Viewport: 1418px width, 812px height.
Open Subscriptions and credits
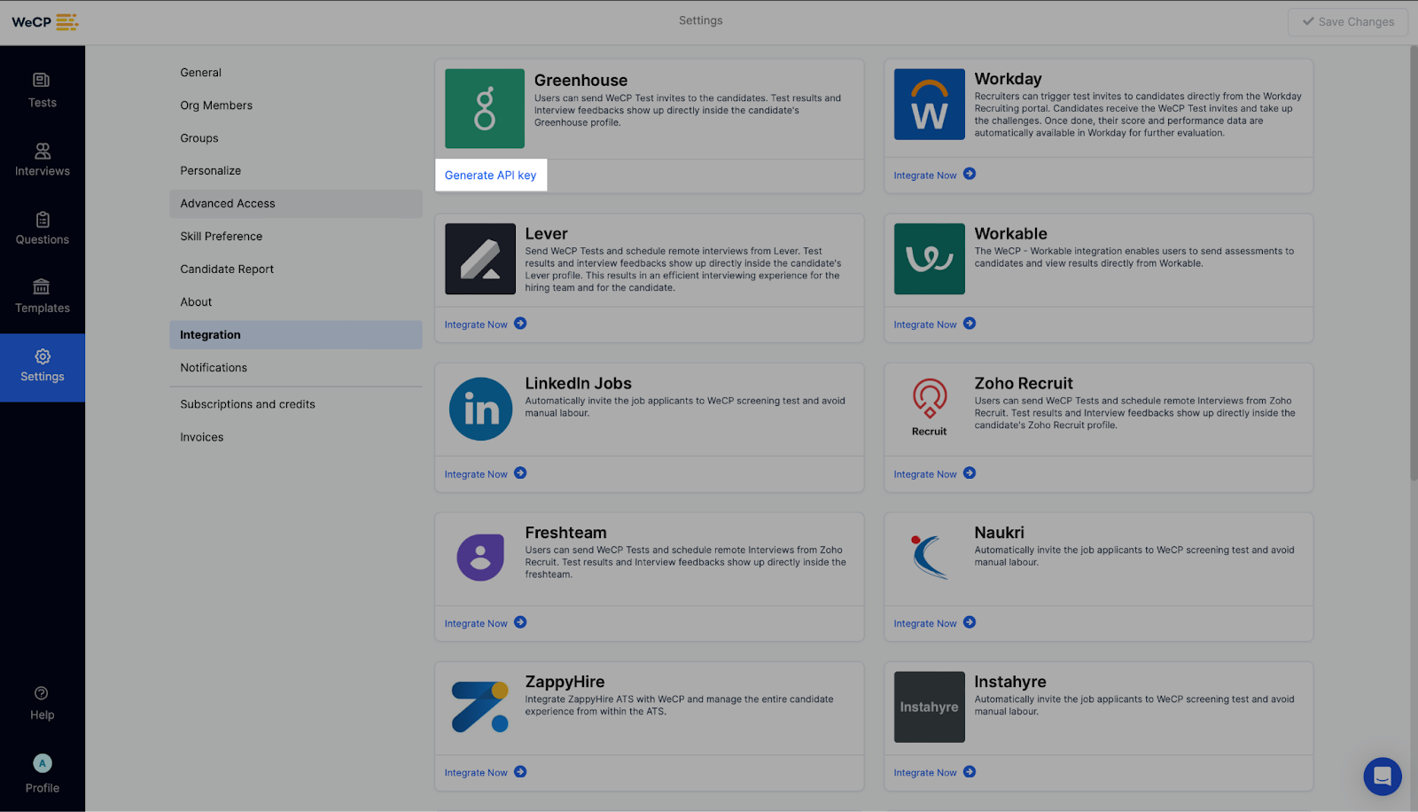(296, 404)
